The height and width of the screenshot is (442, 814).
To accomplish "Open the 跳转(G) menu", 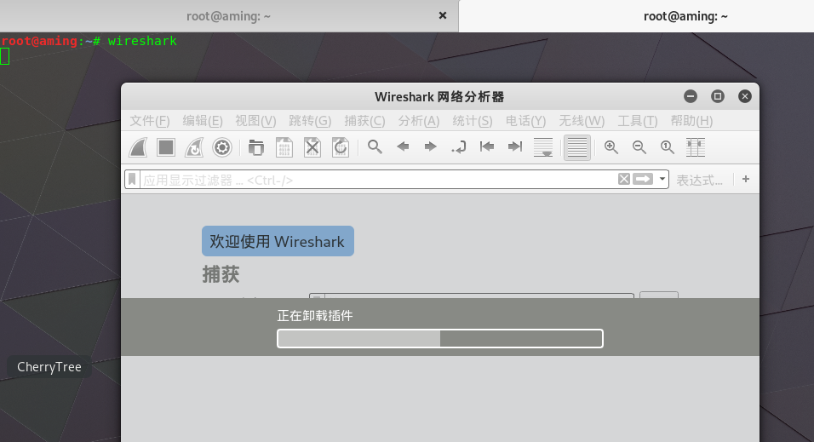I will [x=310, y=121].
